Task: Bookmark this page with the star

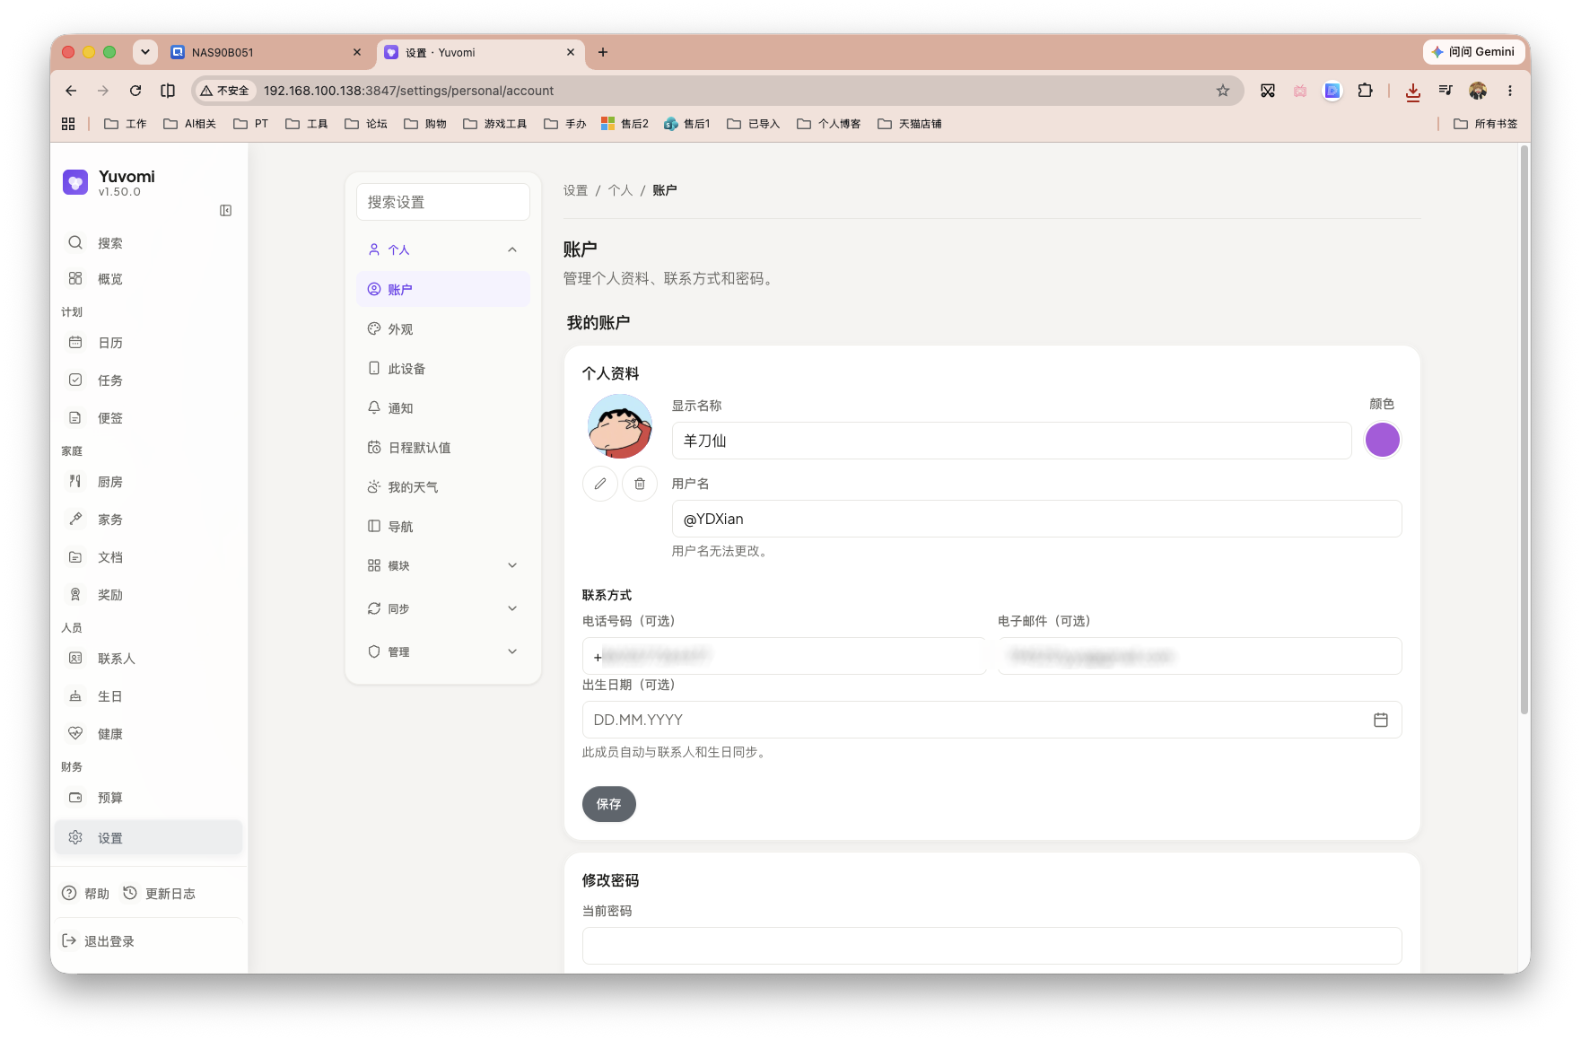Action: 1222,91
